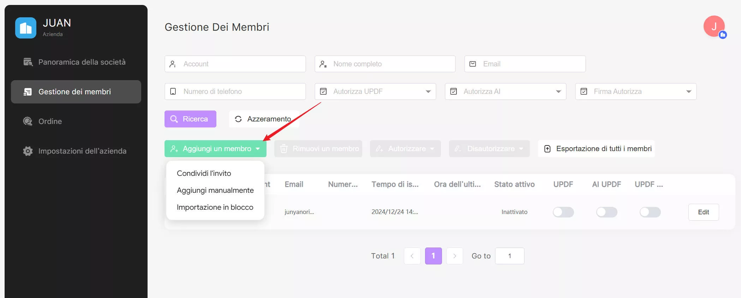Click the JUAN company logo icon
Screen dimensions: 741x298
(x=26, y=28)
